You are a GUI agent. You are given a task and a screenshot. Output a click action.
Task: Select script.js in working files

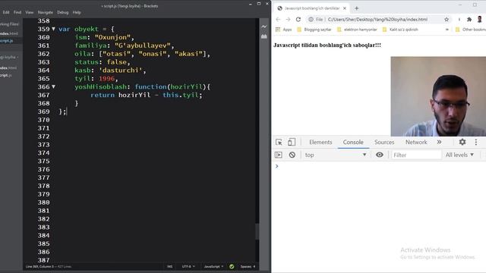(x=6, y=41)
